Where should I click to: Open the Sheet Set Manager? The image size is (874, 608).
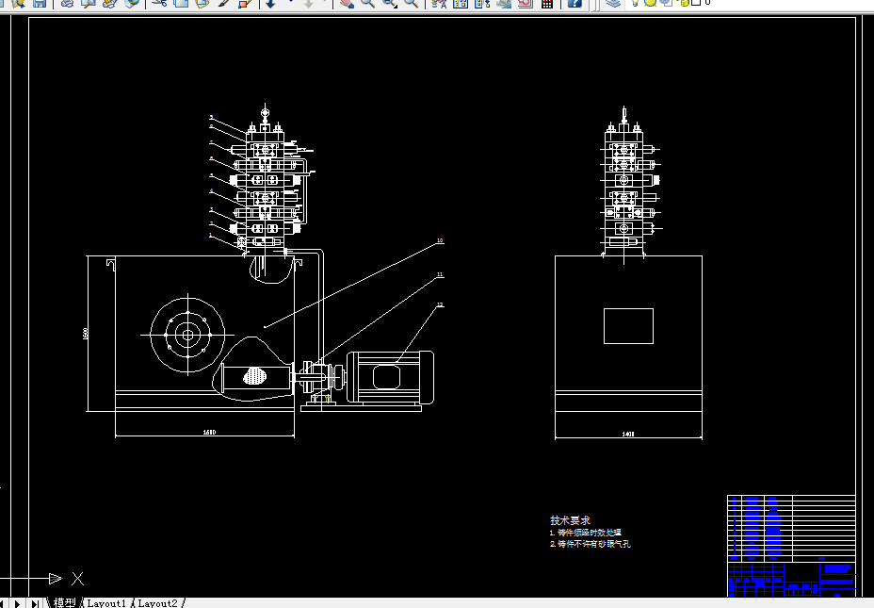click(504, 3)
